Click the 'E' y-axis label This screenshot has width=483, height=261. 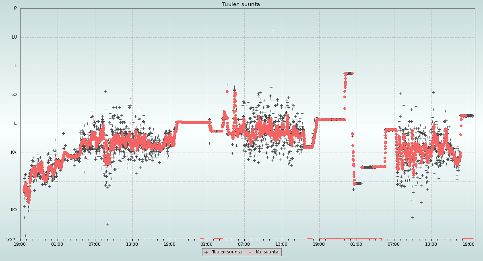[x=16, y=124]
